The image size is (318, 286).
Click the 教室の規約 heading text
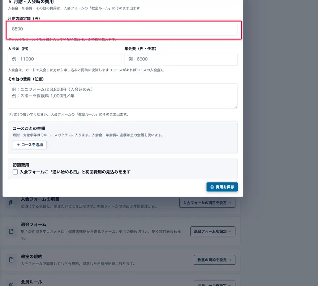click(x=31, y=256)
